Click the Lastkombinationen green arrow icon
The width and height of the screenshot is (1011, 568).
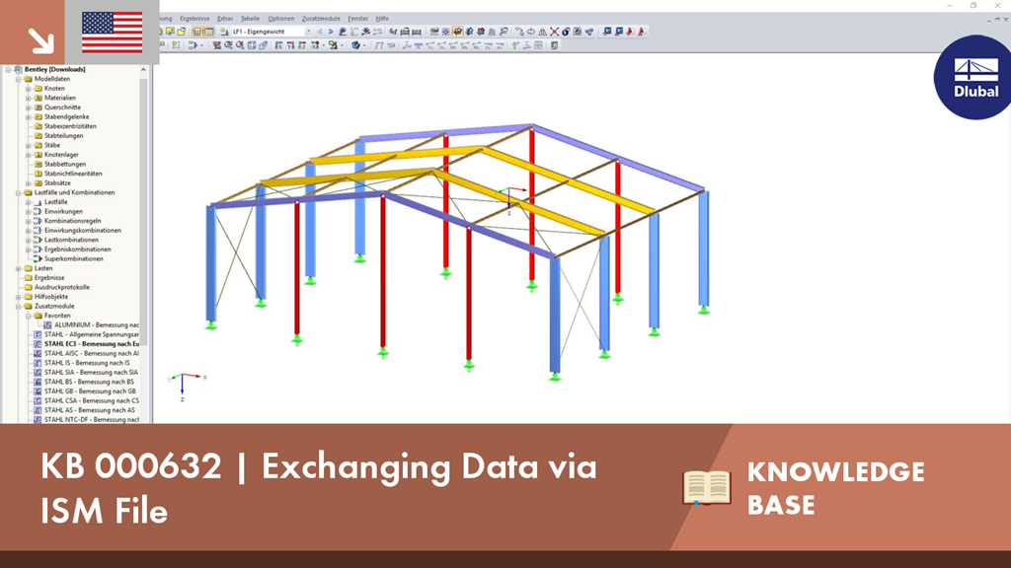tap(38, 240)
